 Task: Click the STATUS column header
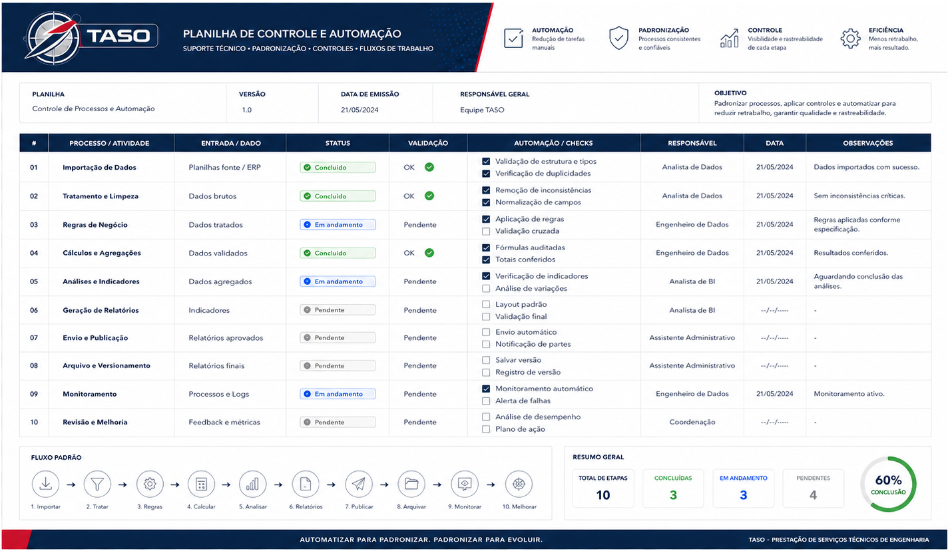pyautogui.click(x=338, y=143)
